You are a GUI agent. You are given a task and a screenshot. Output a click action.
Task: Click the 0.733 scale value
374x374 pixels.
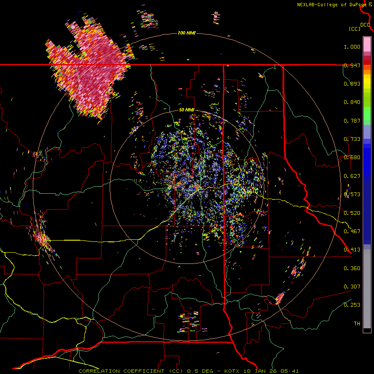point(352,139)
